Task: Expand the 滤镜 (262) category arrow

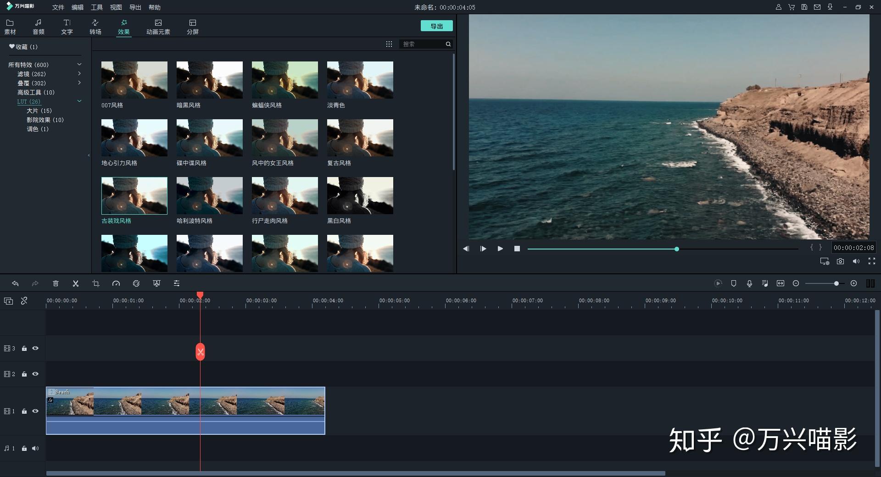Action: (79, 73)
